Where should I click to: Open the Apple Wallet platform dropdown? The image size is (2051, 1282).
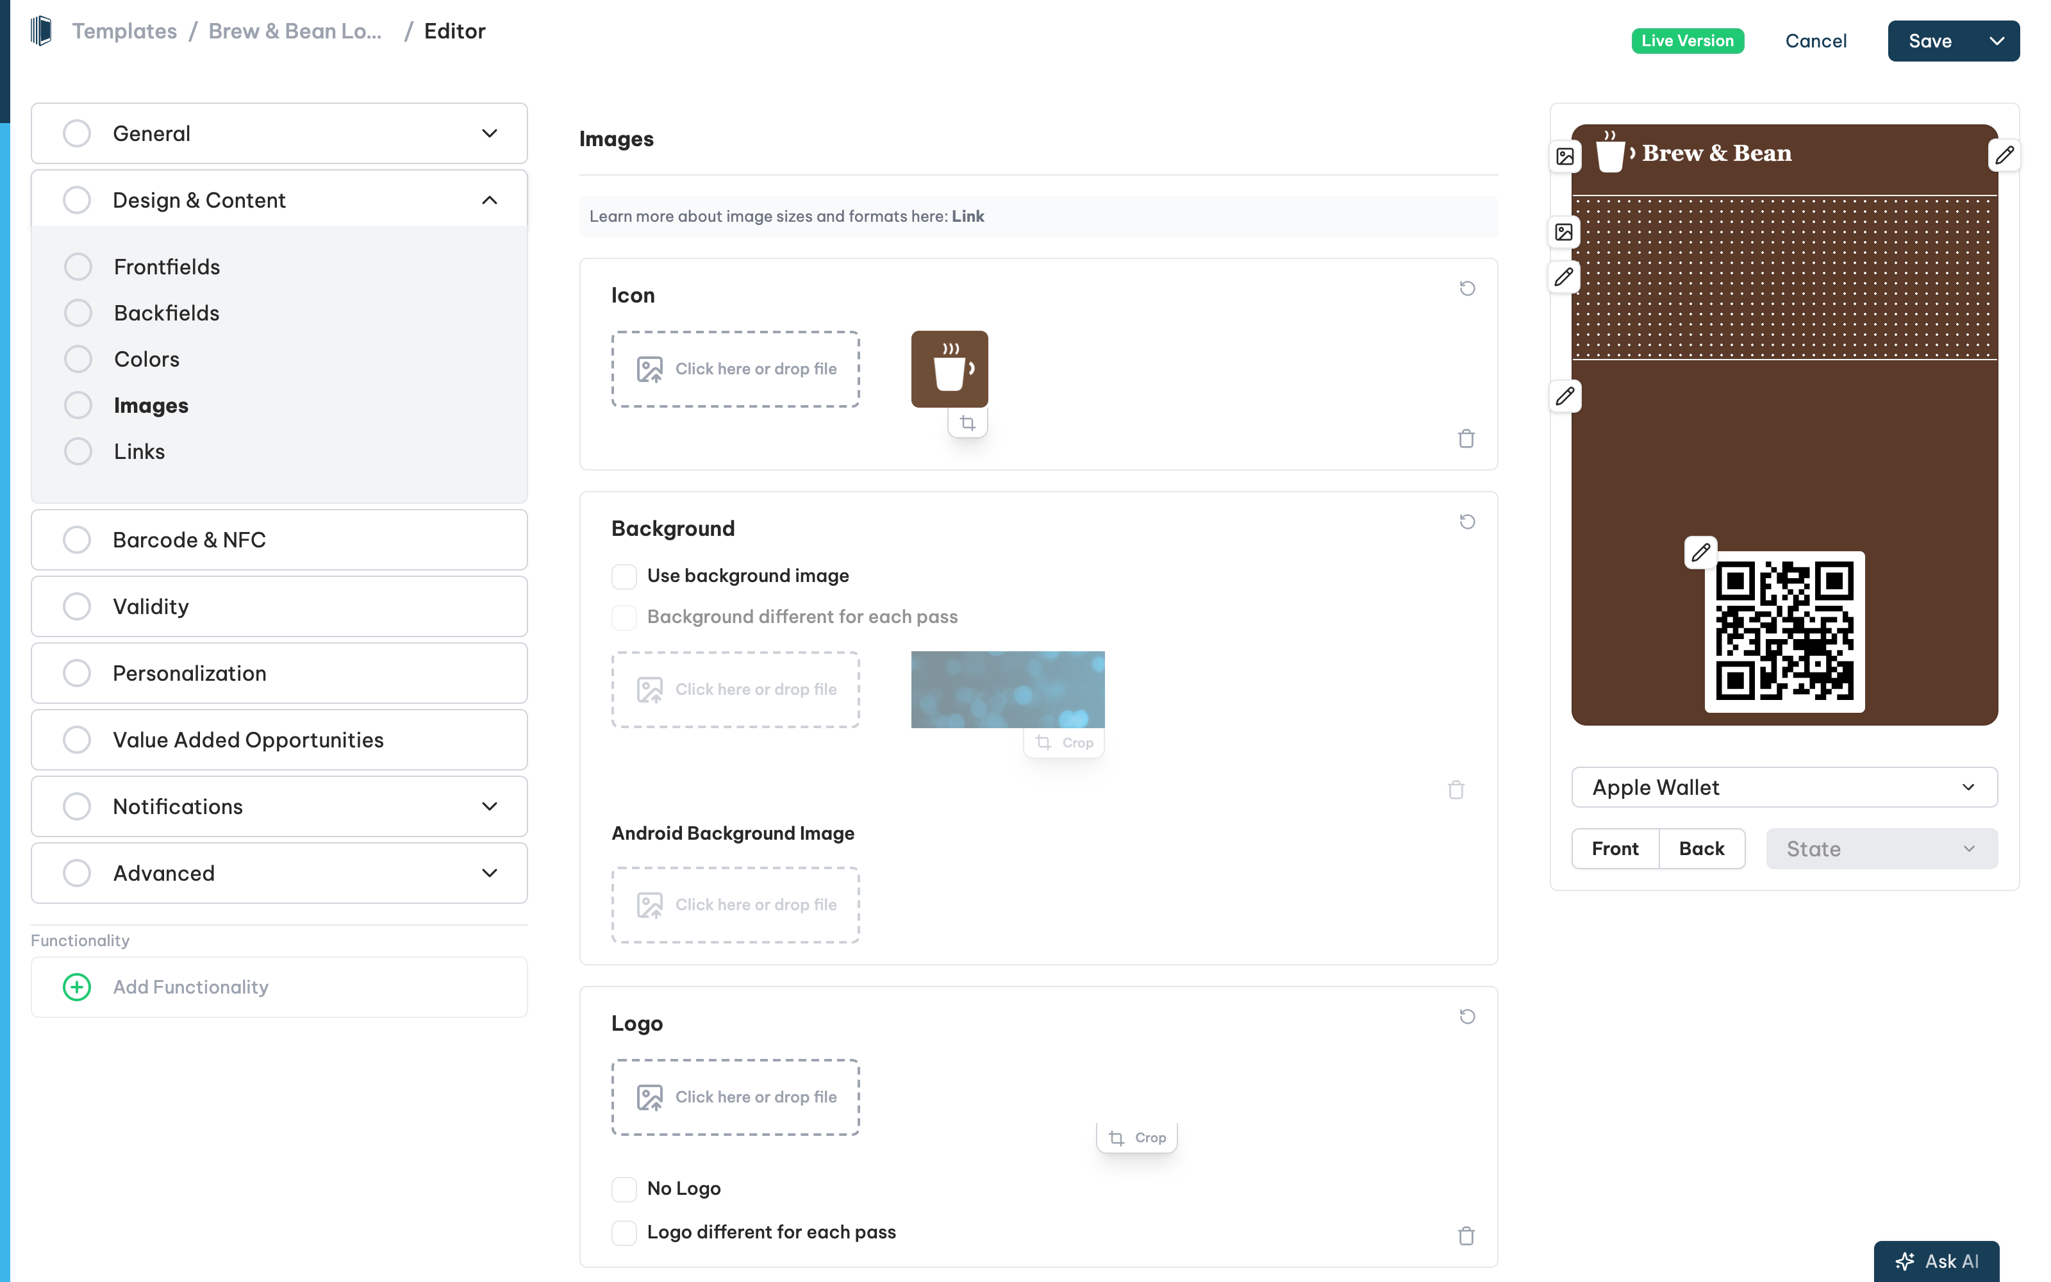pyautogui.click(x=1784, y=788)
